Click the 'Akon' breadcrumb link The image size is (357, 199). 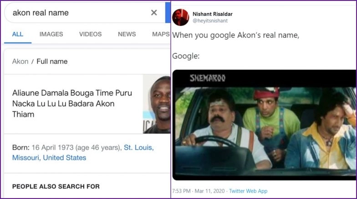pos(20,61)
